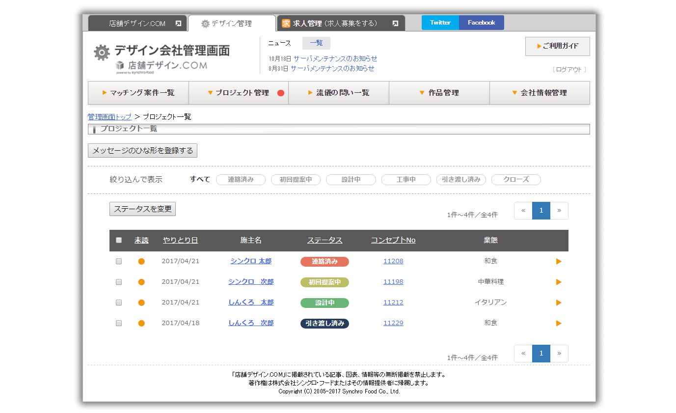Screen dimensions: 676x413
Task: Check the box for シンクロ 次郎 row
Action: point(119,282)
